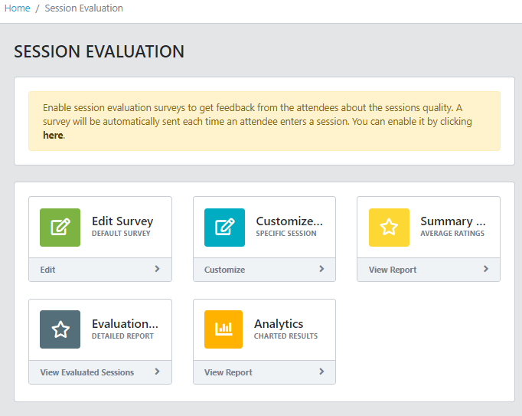Click the teal Customize pencil icon
Screen dimensions: 522x416
tap(224, 228)
